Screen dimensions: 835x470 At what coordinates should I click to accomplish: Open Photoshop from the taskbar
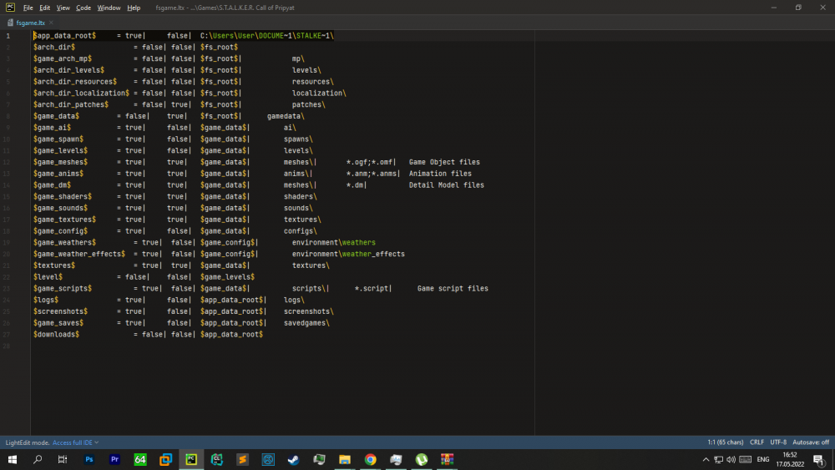click(x=89, y=460)
